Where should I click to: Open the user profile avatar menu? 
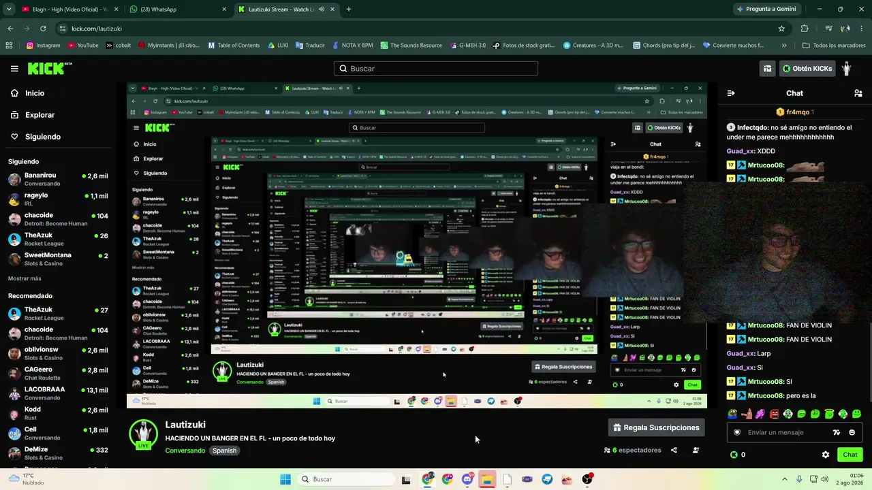click(x=847, y=68)
